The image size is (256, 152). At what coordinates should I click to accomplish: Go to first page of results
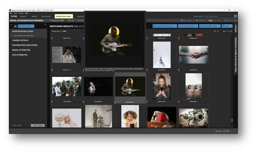tap(215, 31)
